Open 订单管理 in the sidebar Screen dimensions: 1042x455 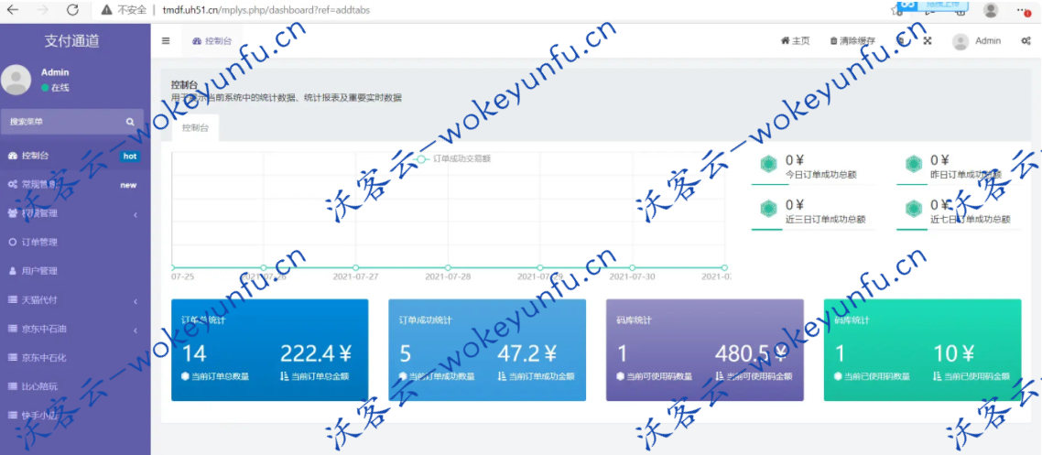pos(75,243)
